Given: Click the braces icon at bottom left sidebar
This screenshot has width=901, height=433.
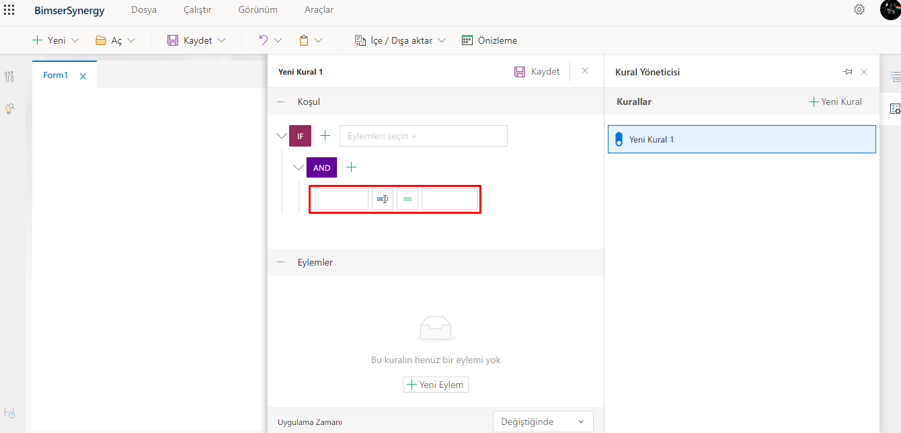Looking at the screenshot, I should pyautogui.click(x=9, y=412).
